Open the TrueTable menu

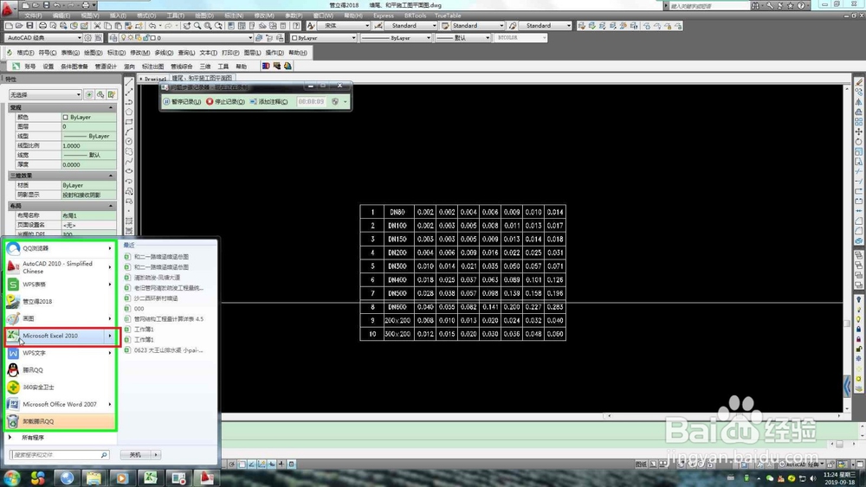click(448, 16)
